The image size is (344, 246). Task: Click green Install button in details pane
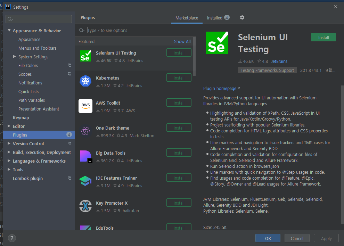tap(323, 37)
